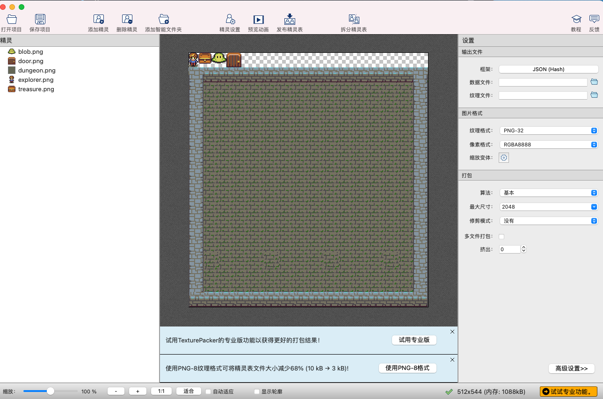The height and width of the screenshot is (399, 603).
Task: Click the 删除精灵 remove sprites icon
Action: 127,19
